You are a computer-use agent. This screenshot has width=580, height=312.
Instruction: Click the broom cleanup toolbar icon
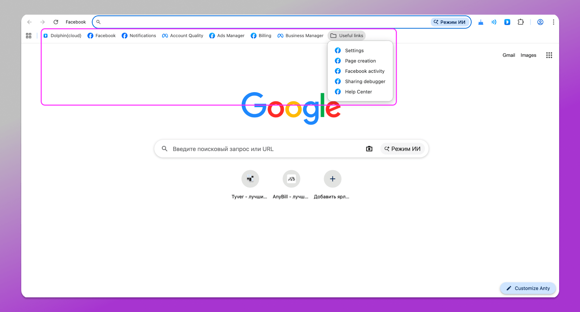pyautogui.click(x=481, y=22)
